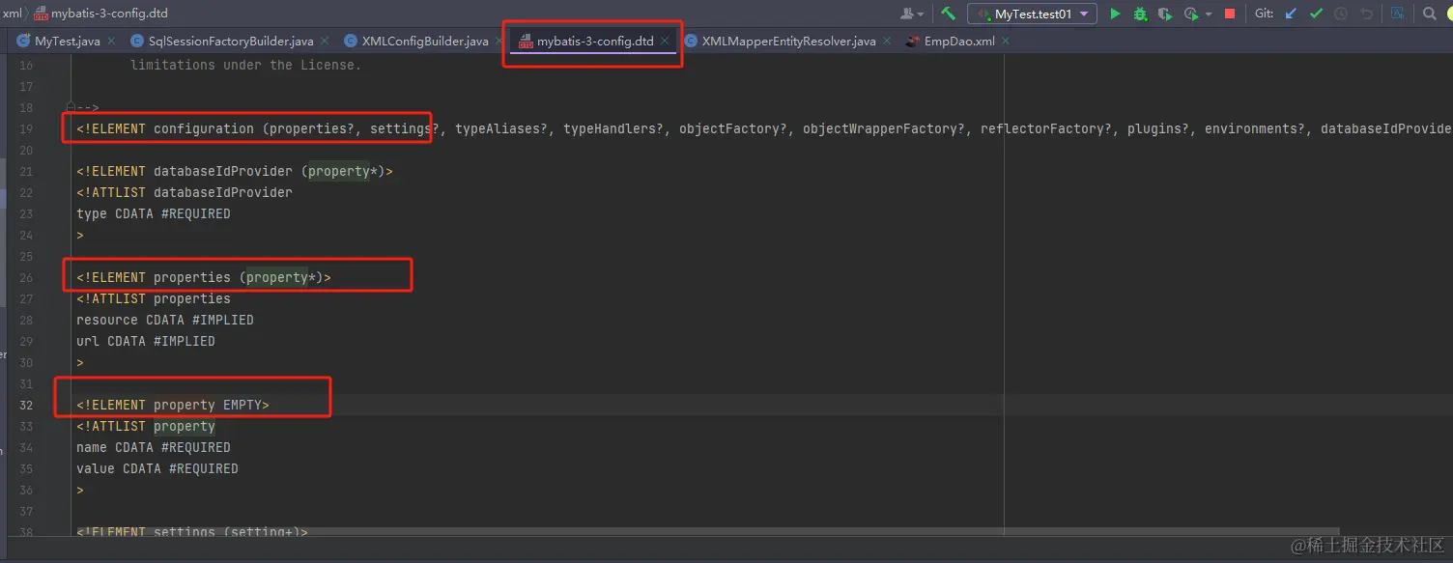Close the XMLMapperEntityResolver.java tab
This screenshot has width=1453, height=563.
point(887,42)
